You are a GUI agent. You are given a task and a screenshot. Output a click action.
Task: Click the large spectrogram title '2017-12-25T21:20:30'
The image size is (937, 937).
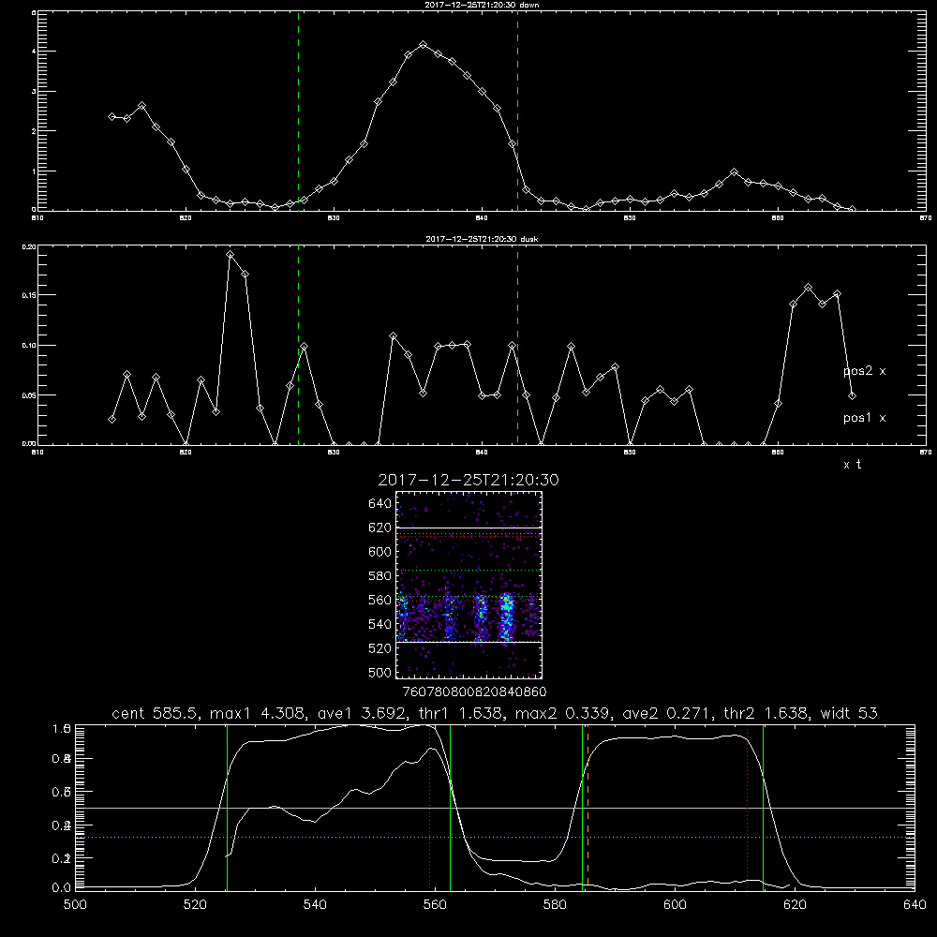pos(468,480)
